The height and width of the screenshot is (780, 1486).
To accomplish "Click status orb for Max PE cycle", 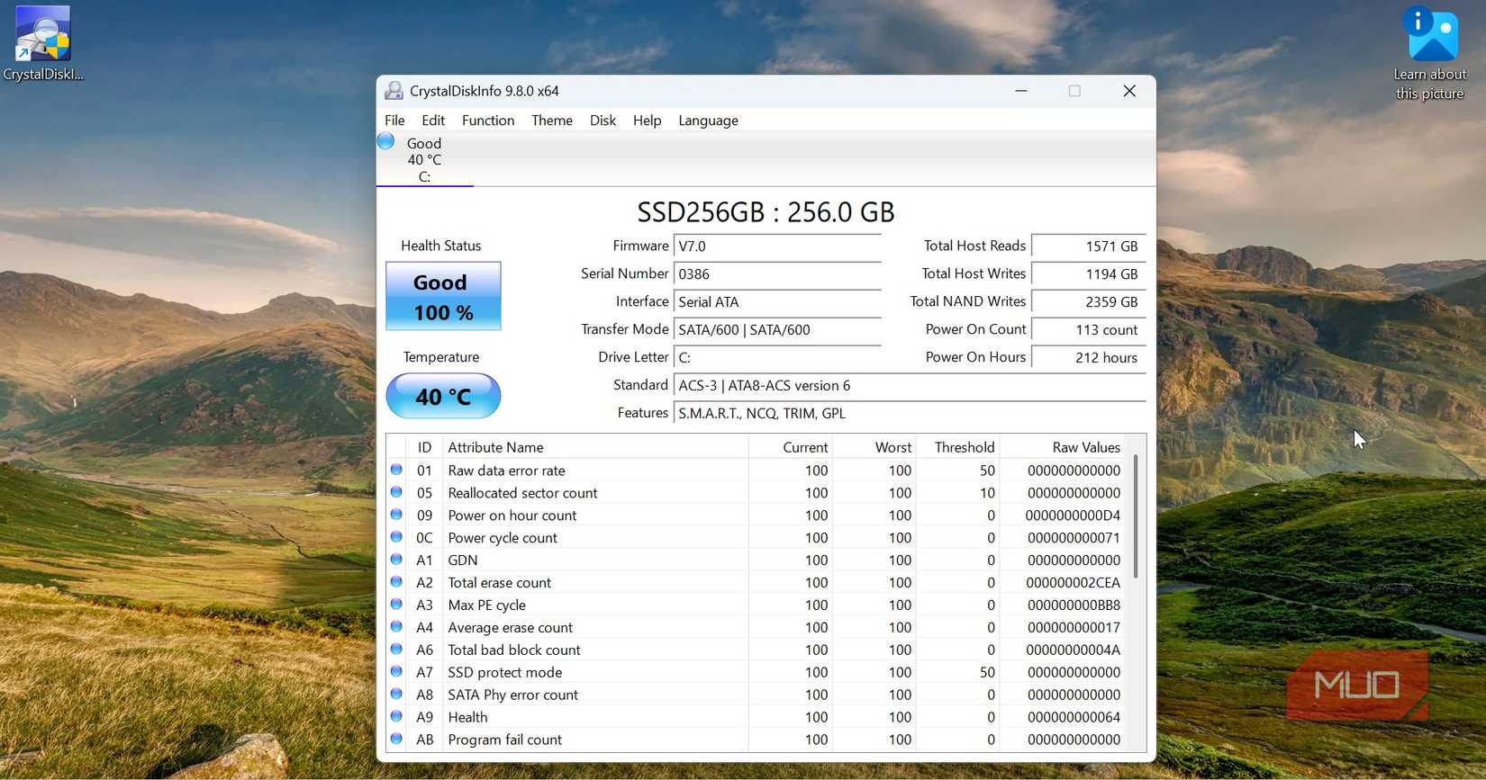I will coord(396,605).
